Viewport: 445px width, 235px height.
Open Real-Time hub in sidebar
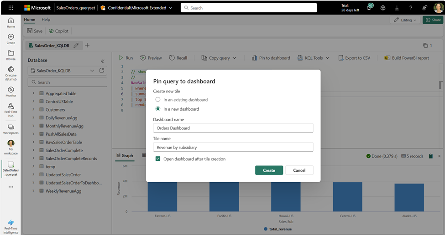point(11,110)
